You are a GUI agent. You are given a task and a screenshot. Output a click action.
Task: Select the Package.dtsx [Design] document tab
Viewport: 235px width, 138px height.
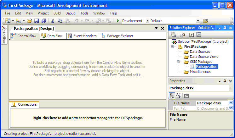[34, 29]
